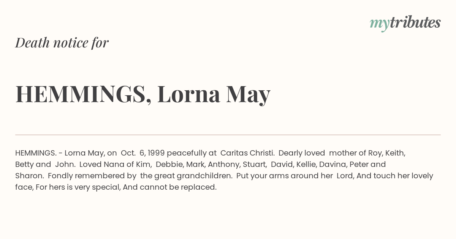
Task: Click the name "Keith" in the notice
Action: pyautogui.click(x=395, y=153)
